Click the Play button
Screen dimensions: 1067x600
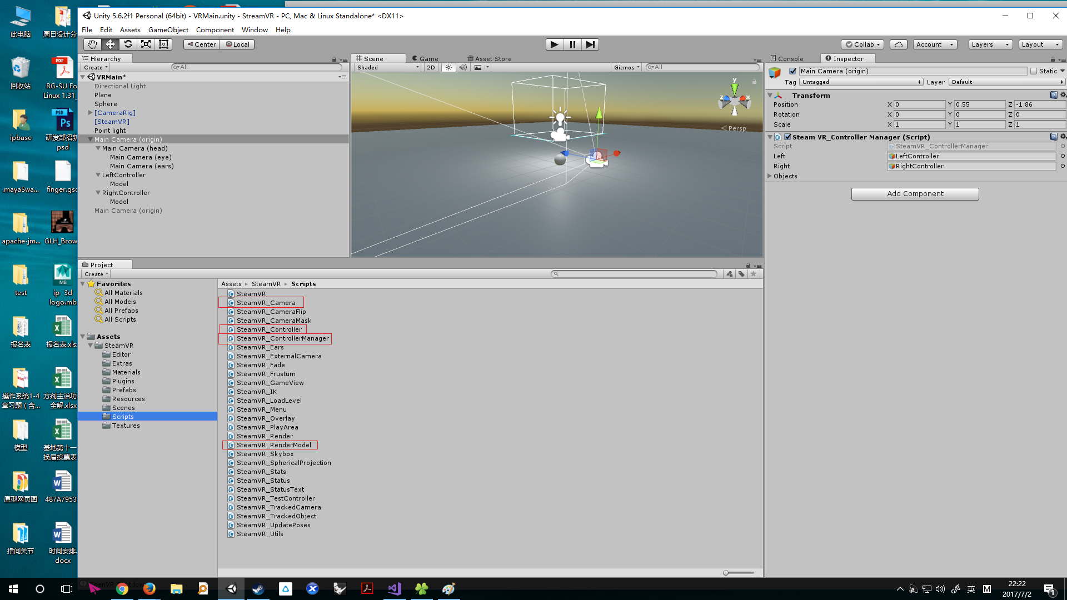pyautogui.click(x=554, y=44)
